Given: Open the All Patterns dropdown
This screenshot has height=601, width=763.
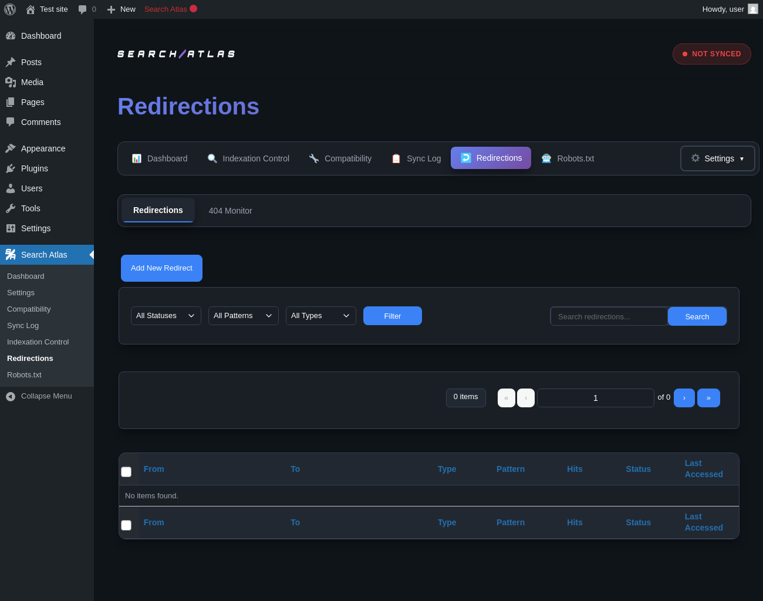Looking at the screenshot, I should pos(244,316).
